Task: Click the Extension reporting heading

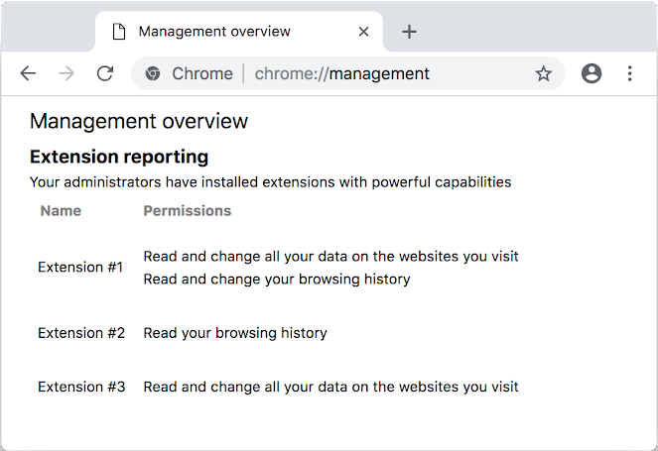Action: tap(119, 157)
